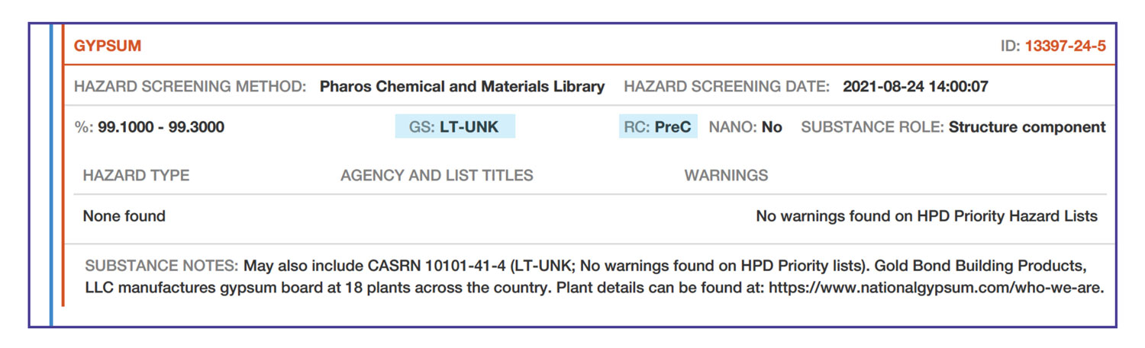Click the Hazard Type column header
1145x348 pixels.
tap(136, 175)
